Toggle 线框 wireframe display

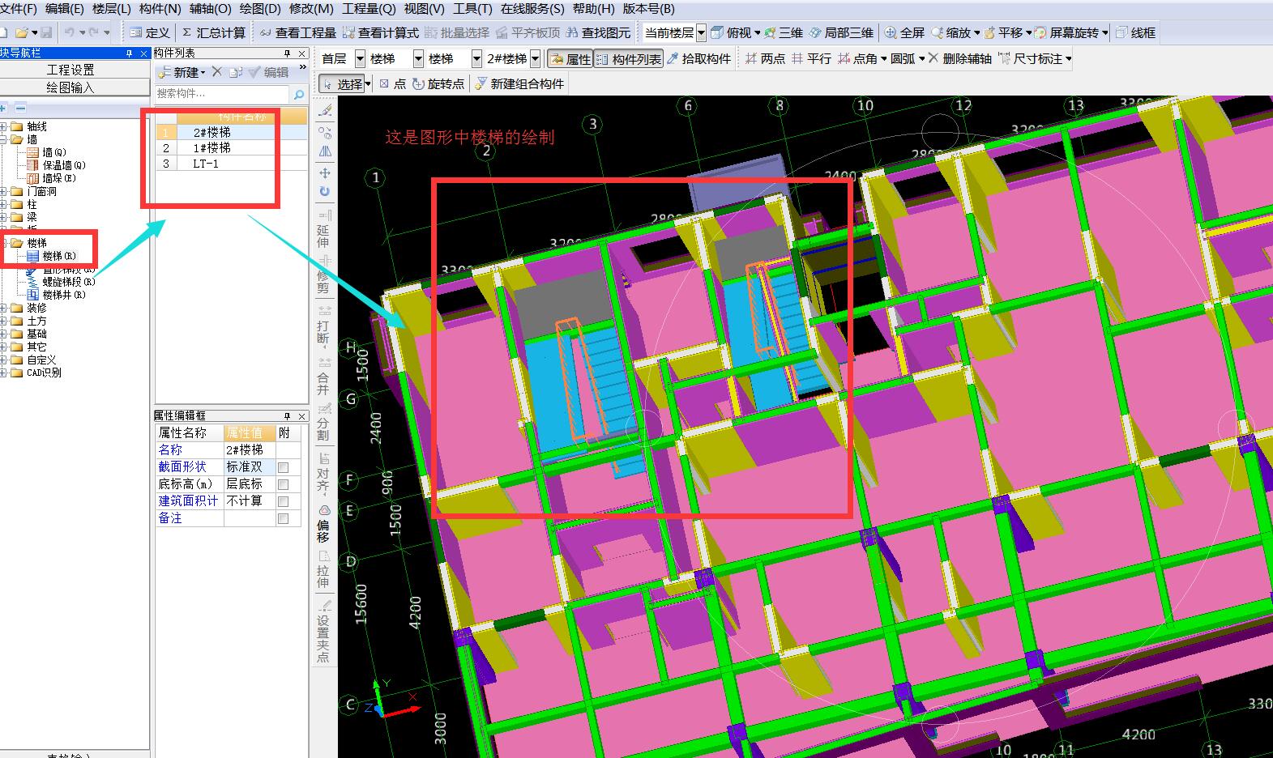pyautogui.click(x=1135, y=32)
